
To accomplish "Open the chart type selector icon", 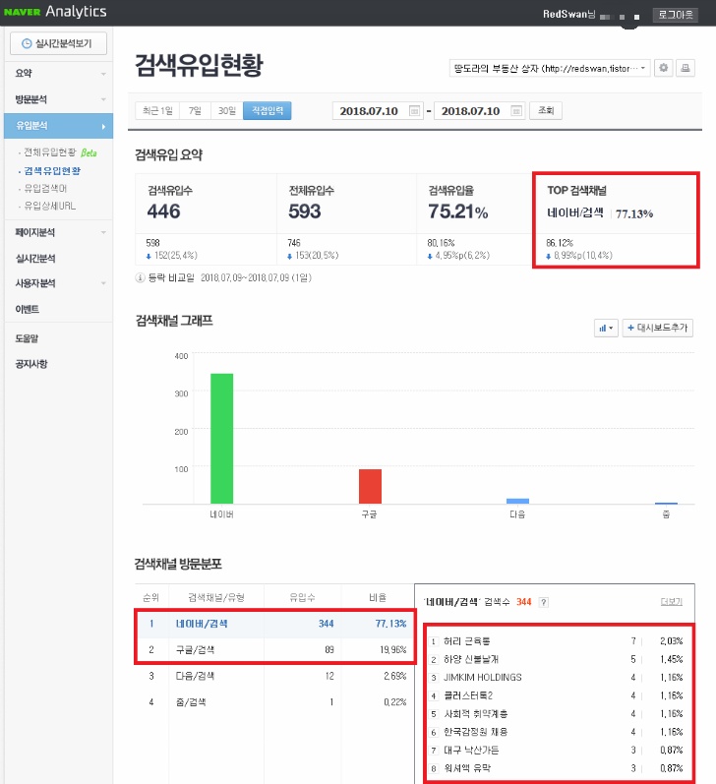I will [606, 328].
